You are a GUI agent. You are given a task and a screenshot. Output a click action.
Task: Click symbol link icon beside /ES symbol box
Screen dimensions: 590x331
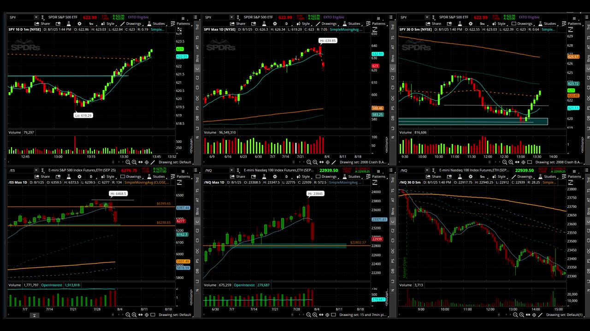click(42, 170)
